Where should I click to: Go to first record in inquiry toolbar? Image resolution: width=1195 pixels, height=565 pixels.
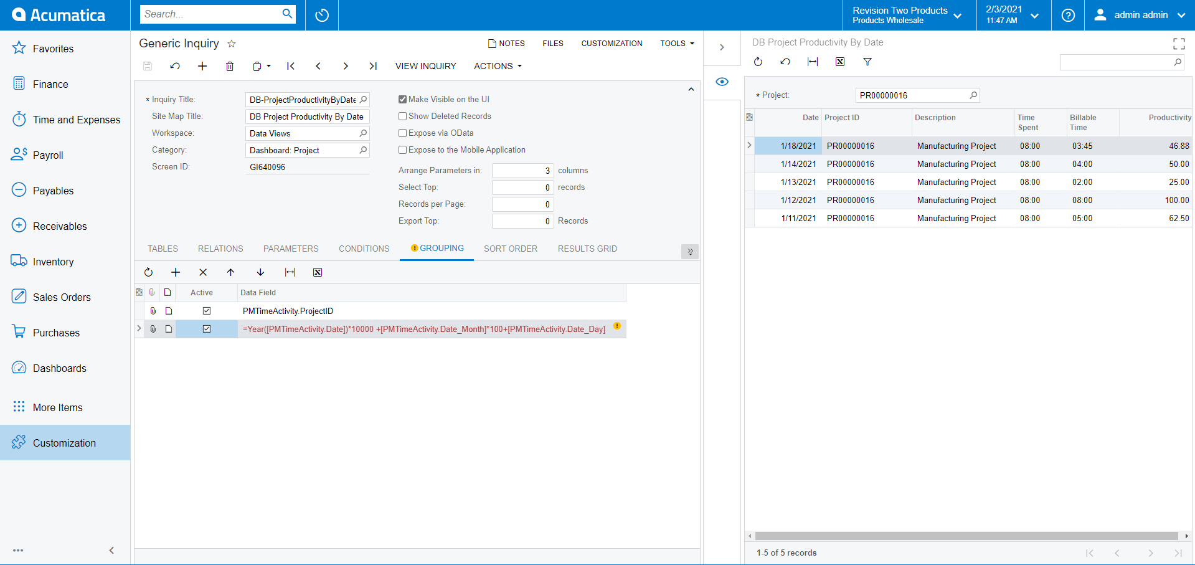[x=291, y=66]
